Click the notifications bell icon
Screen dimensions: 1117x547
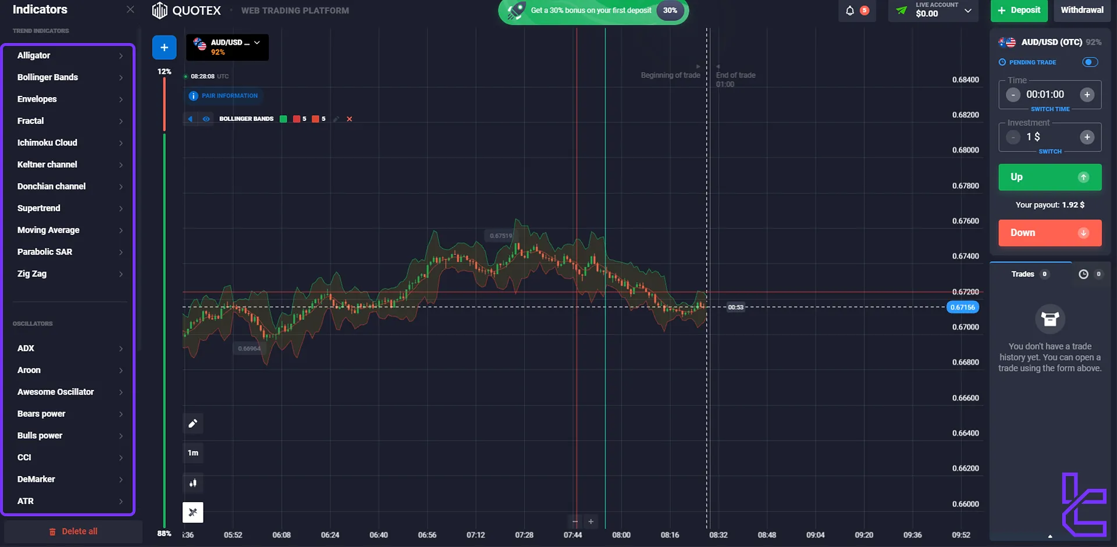pyautogui.click(x=850, y=10)
